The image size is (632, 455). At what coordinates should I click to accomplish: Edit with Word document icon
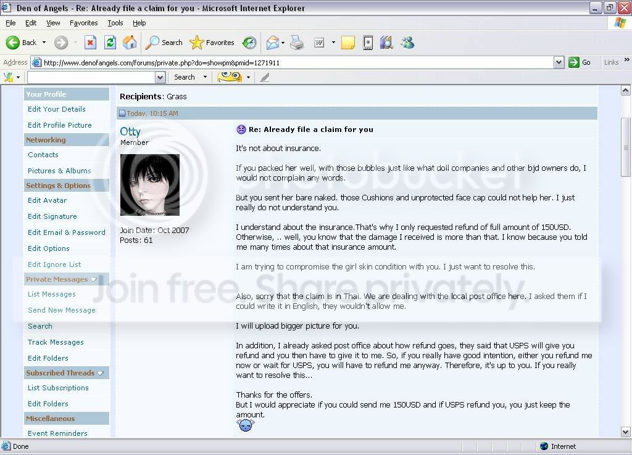[x=319, y=43]
